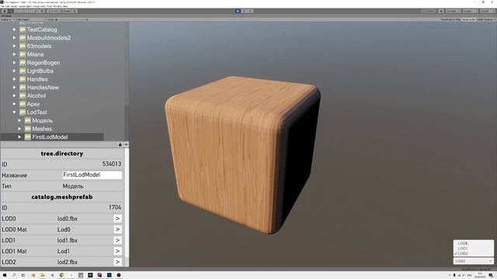
Task: Click the 63models folder icon
Action: pyautogui.click(x=23, y=46)
